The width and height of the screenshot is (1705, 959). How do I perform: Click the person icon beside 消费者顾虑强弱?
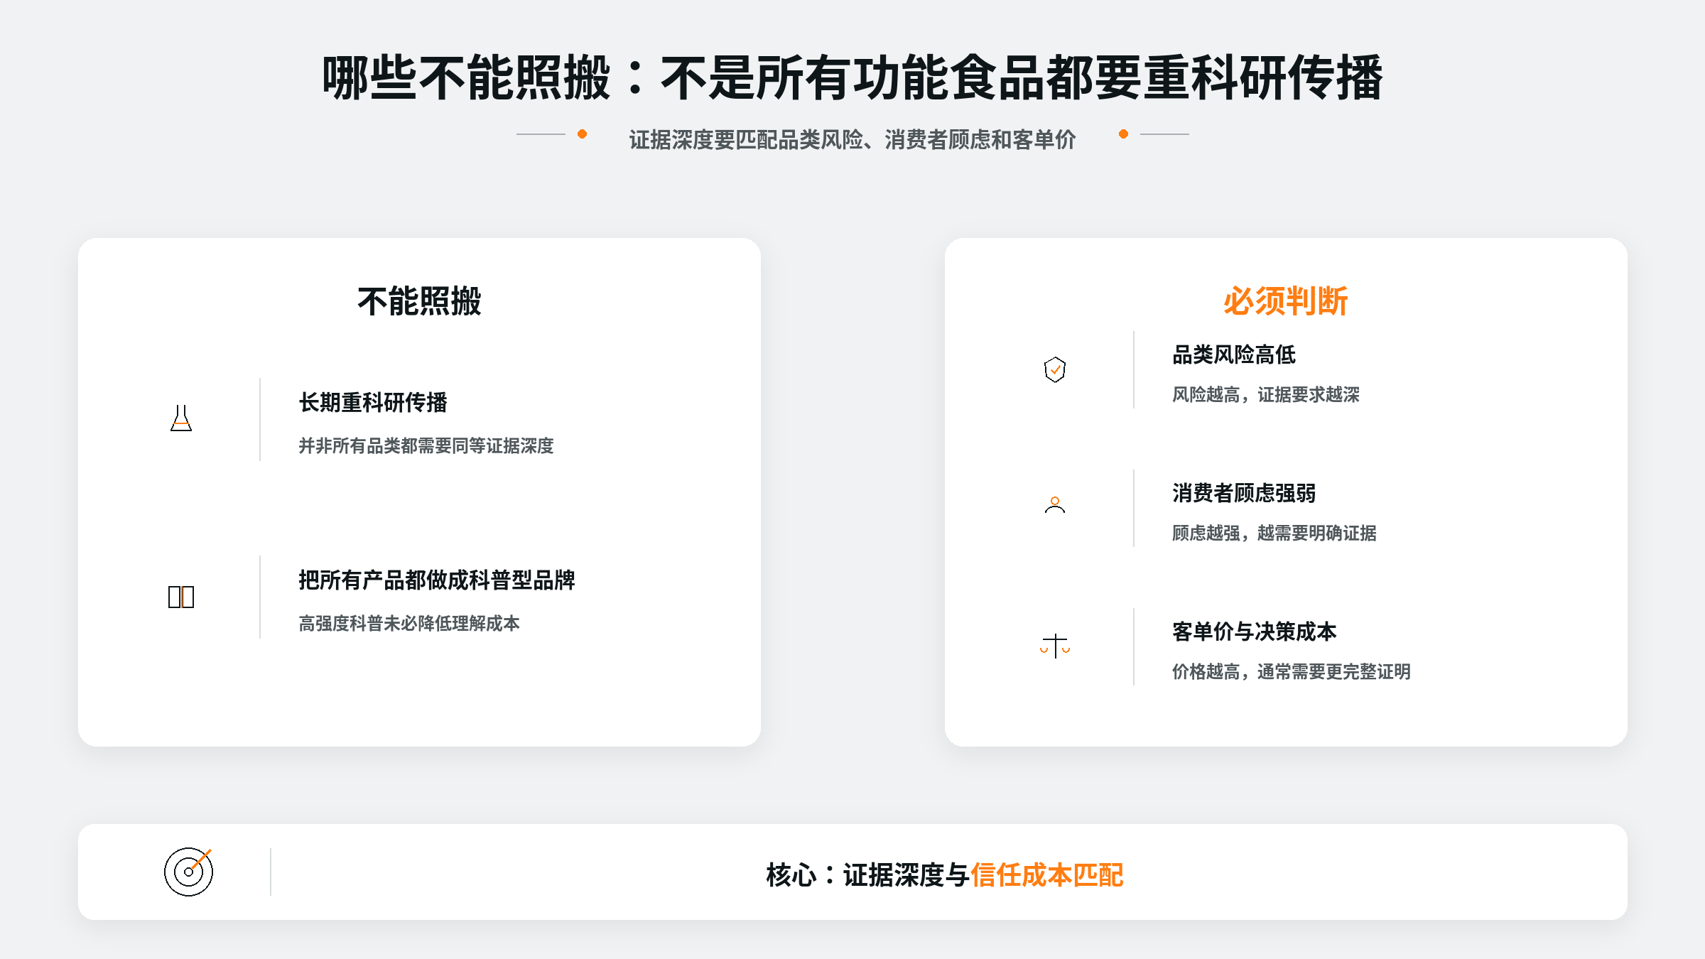[x=1055, y=505]
